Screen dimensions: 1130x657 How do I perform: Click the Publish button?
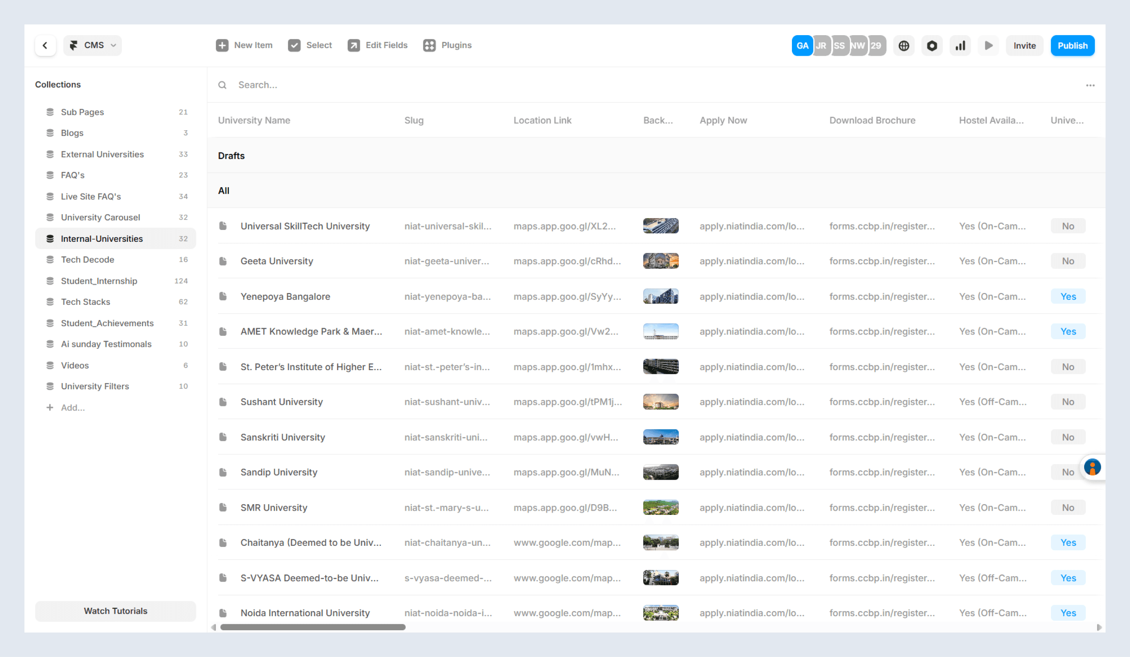(x=1072, y=46)
